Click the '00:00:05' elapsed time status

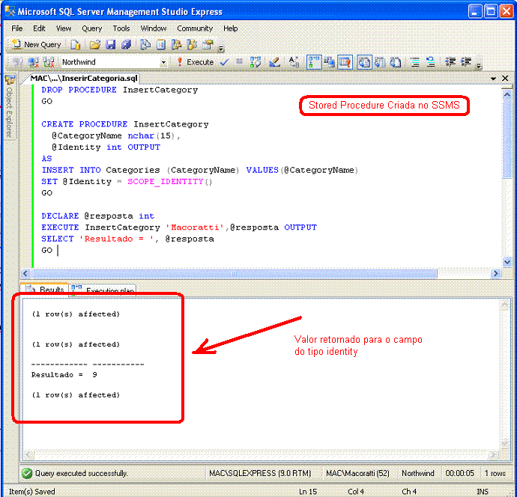[460, 473]
